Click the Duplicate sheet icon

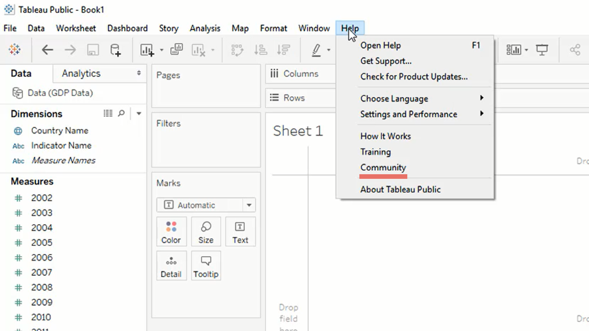[x=176, y=50]
